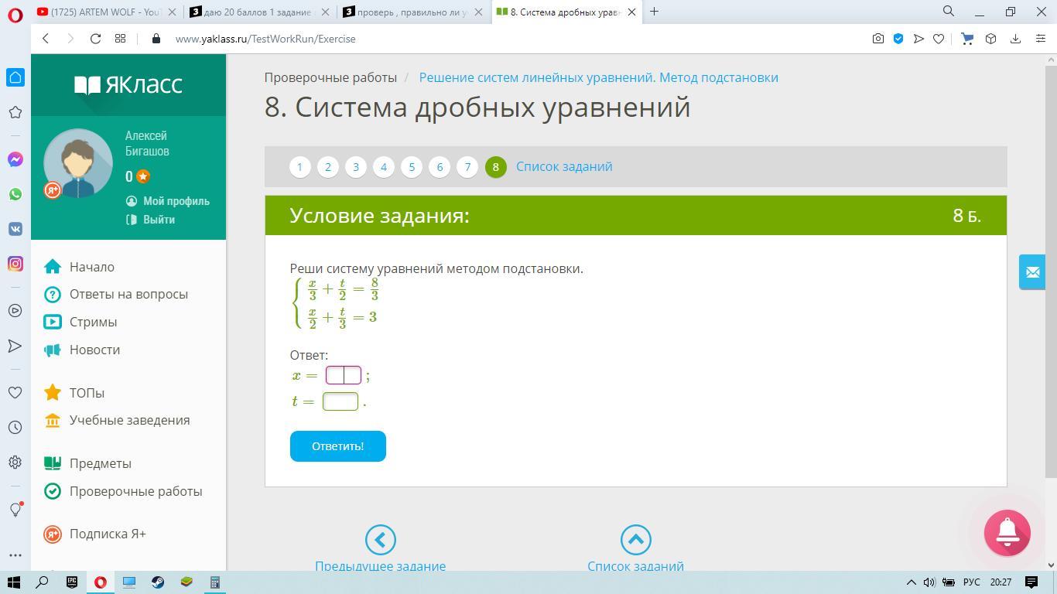
Task: Open the sidebar three-dots more menu
Action: coord(15,555)
